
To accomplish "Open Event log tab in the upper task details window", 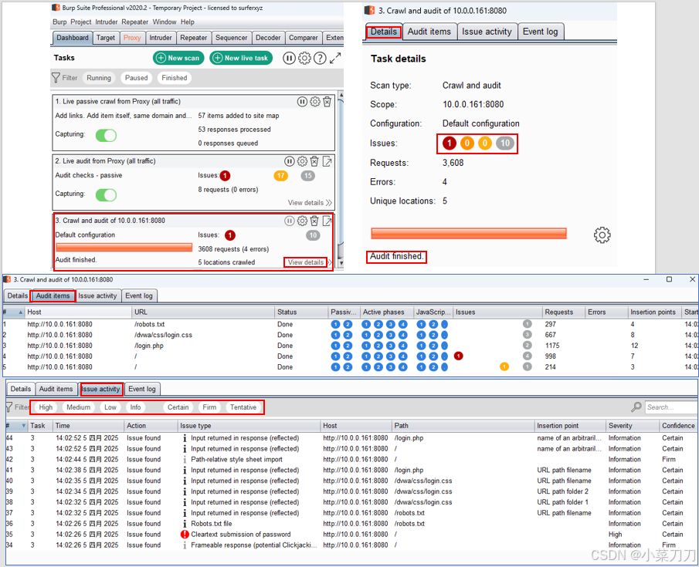I will tap(540, 32).
